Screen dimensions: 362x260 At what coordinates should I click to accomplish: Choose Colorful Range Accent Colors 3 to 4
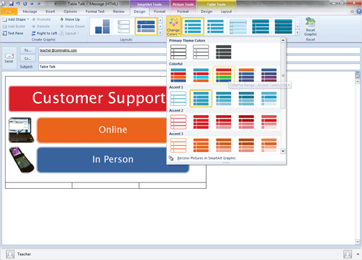(x=223, y=75)
